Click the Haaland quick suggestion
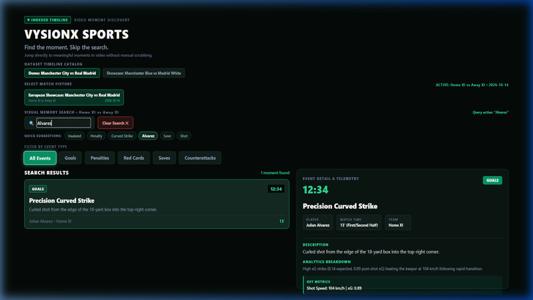This screenshot has width=533, height=300. [x=75, y=136]
